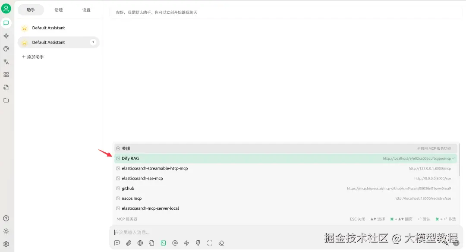
Task: Attach a file using the paperclip icon
Action: point(128,243)
